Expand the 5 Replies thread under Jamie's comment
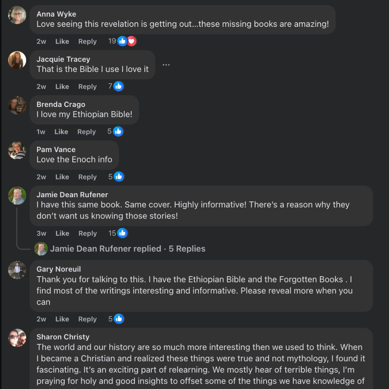Image resolution: width=389 pixels, height=389 pixels. coord(187,249)
